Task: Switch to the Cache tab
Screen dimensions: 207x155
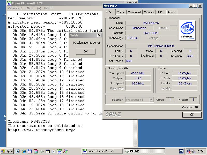Action: (x=121, y=12)
